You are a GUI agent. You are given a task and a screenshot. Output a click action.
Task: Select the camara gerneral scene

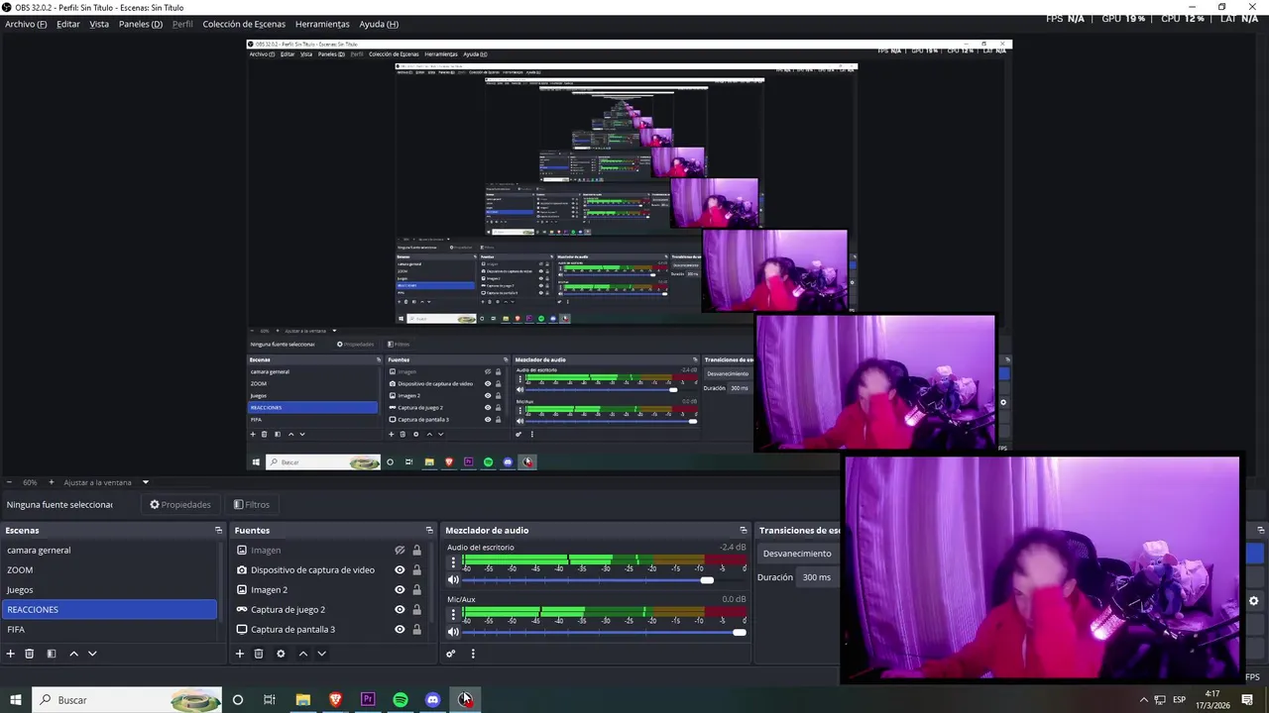(x=110, y=551)
